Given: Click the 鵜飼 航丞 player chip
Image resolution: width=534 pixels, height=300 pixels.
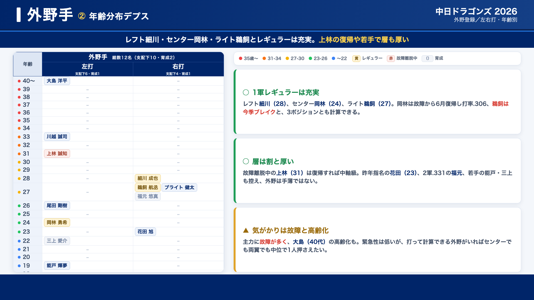Looking at the screenshot, I should pos(148,187).
